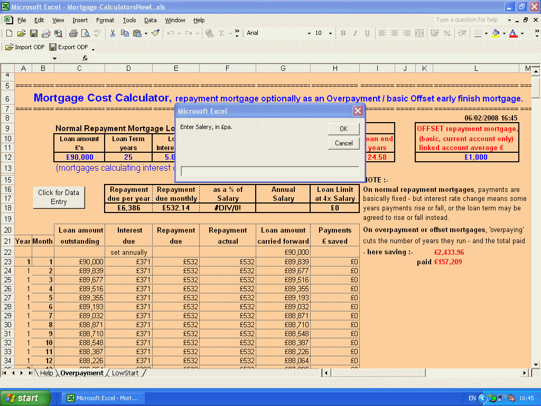Apply the yellow Fill Color swatch
The width and height of the screenshot is (541, 406).
click(496, 33)
